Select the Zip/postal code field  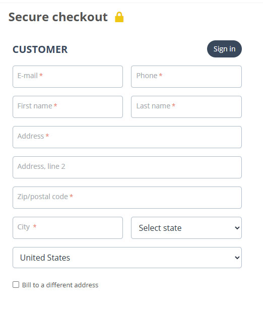(127, 198)
